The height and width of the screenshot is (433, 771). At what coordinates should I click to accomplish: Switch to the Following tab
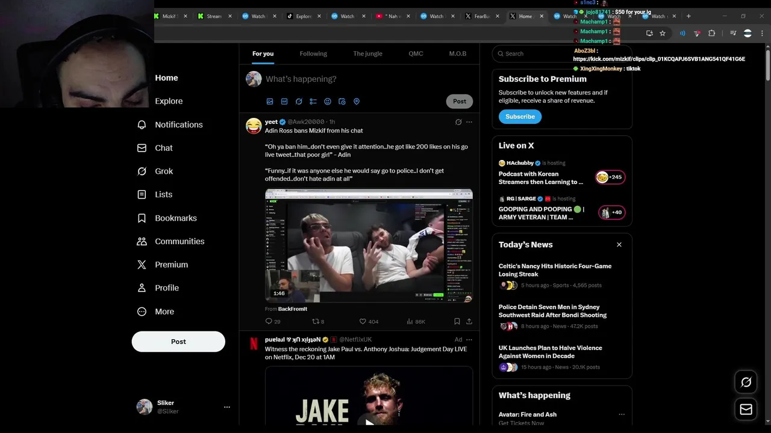(313, 54)
